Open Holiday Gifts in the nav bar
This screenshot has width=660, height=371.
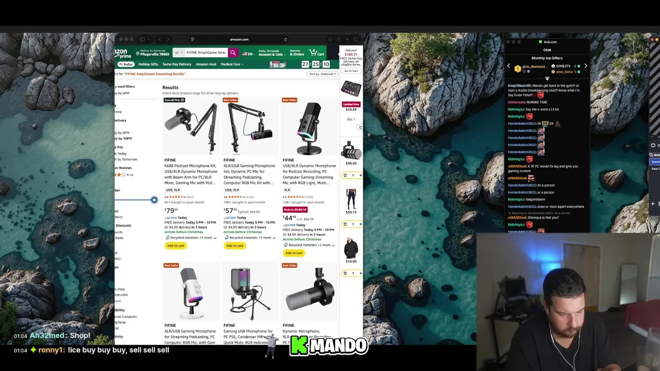click(148, 64)
